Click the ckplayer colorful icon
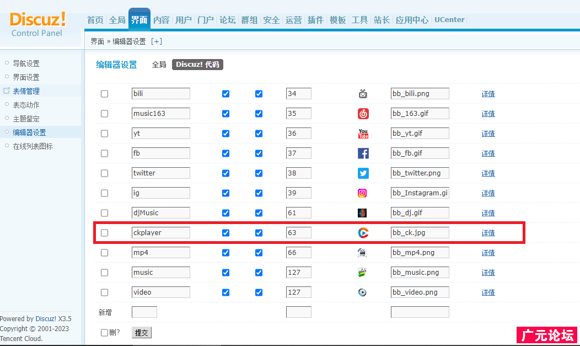This screenshot has width=580, height=346. point(363,233)
